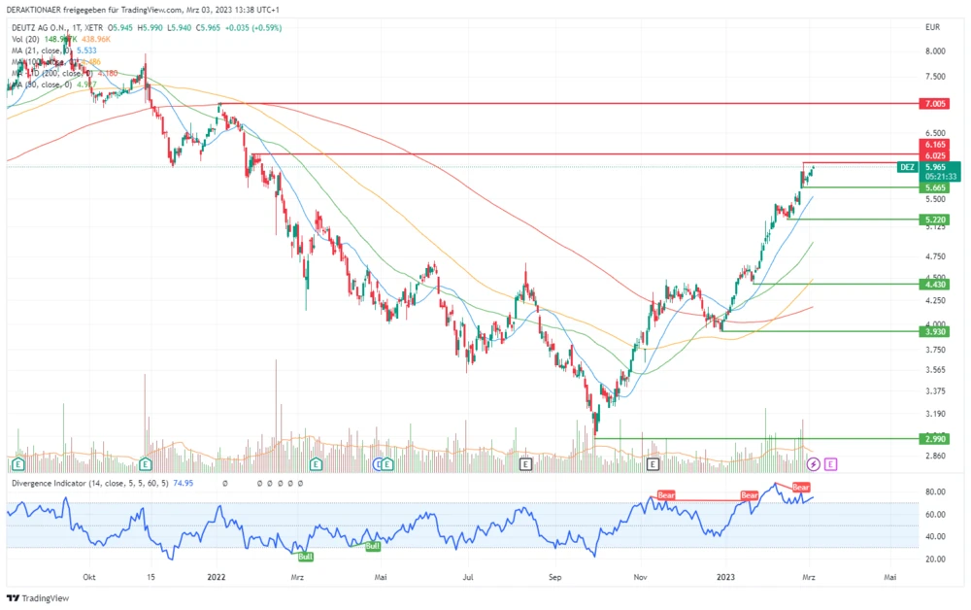Click the 20.00 oscillator axis tick

pyautogui.click(x=935, y=559)
